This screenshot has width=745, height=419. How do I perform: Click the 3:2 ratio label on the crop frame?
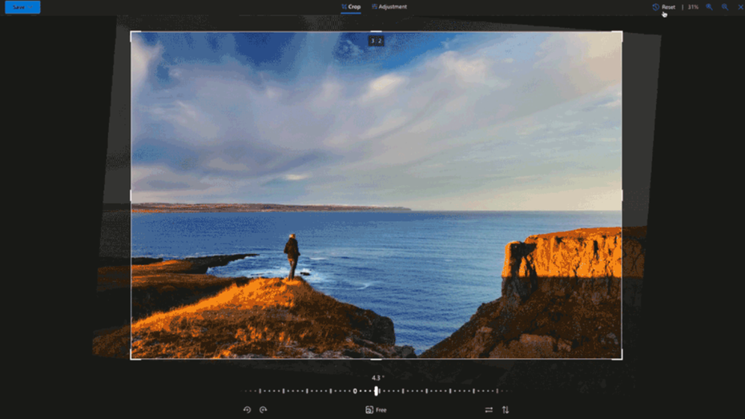[x=376, y=41]
